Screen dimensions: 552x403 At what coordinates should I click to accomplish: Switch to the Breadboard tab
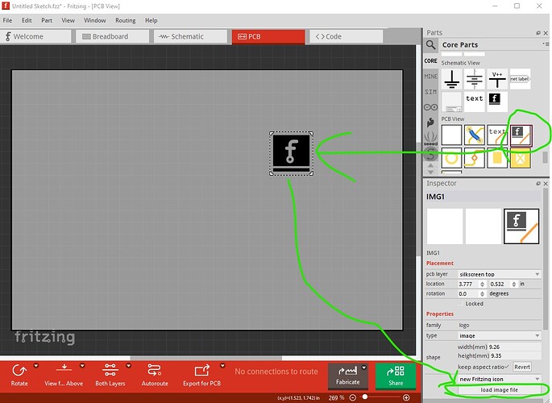(x=112, y=36)
